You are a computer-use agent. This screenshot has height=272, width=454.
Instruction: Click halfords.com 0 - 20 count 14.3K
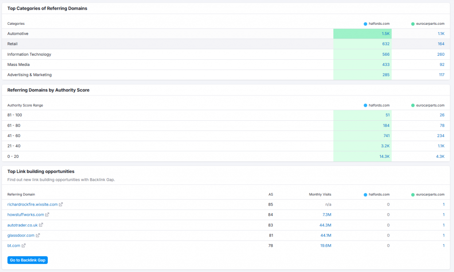coord(384,157)
